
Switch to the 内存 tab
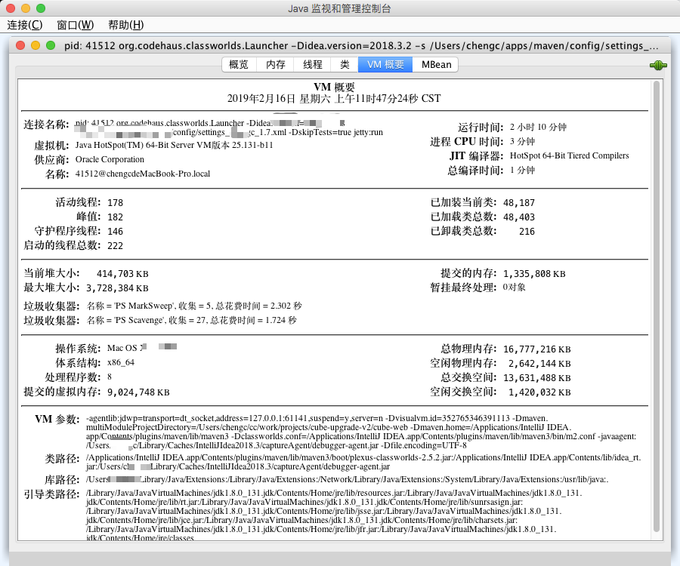coord(276,65)
